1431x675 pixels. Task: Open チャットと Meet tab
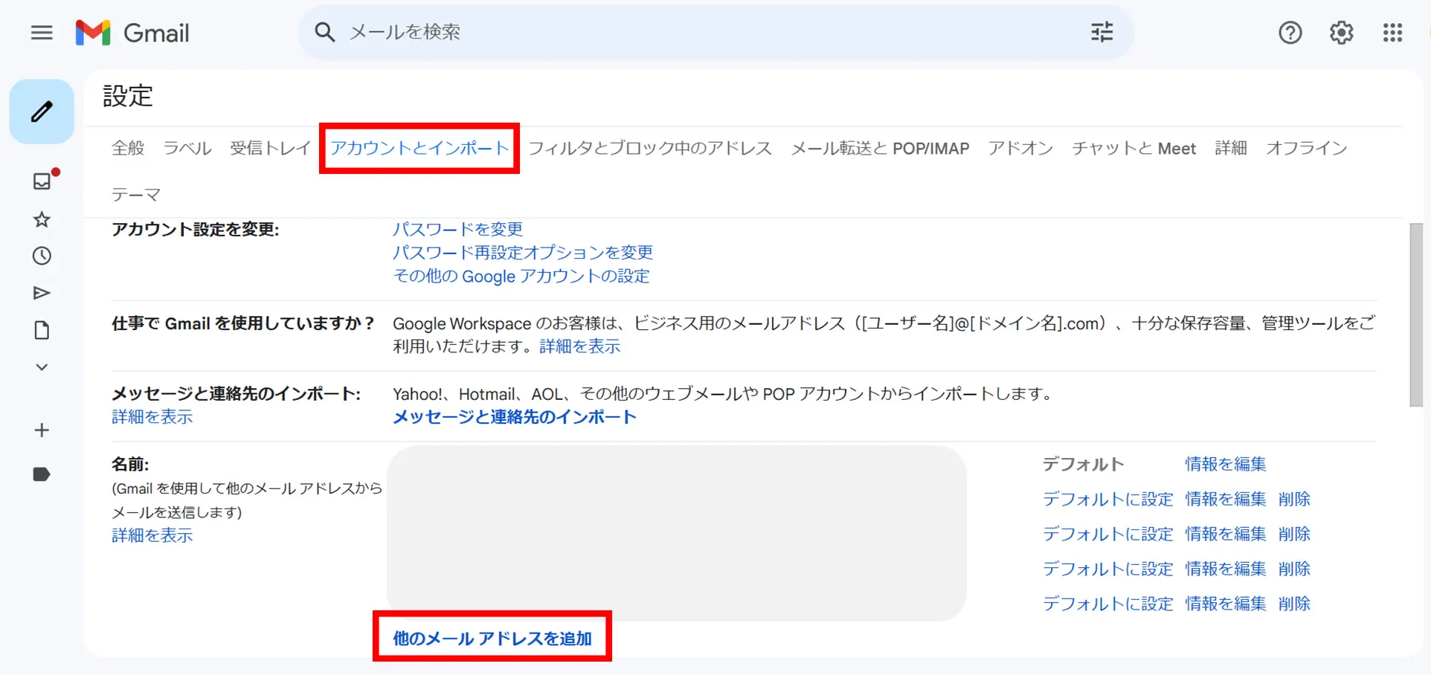tap(1133, 148)
